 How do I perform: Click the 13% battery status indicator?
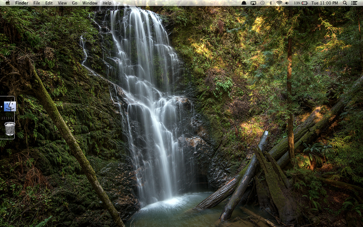point(301,3)
